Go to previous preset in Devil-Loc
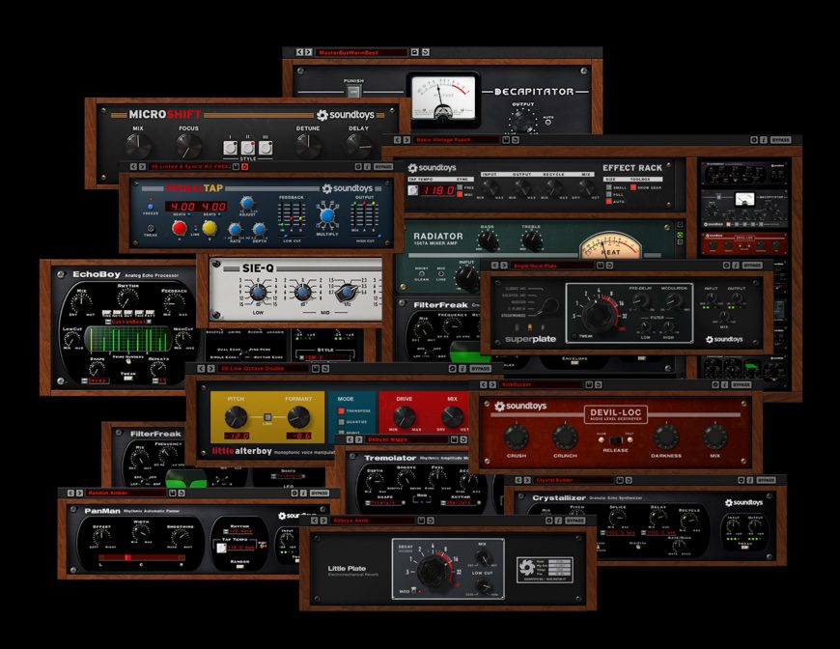 pos(484,384)
